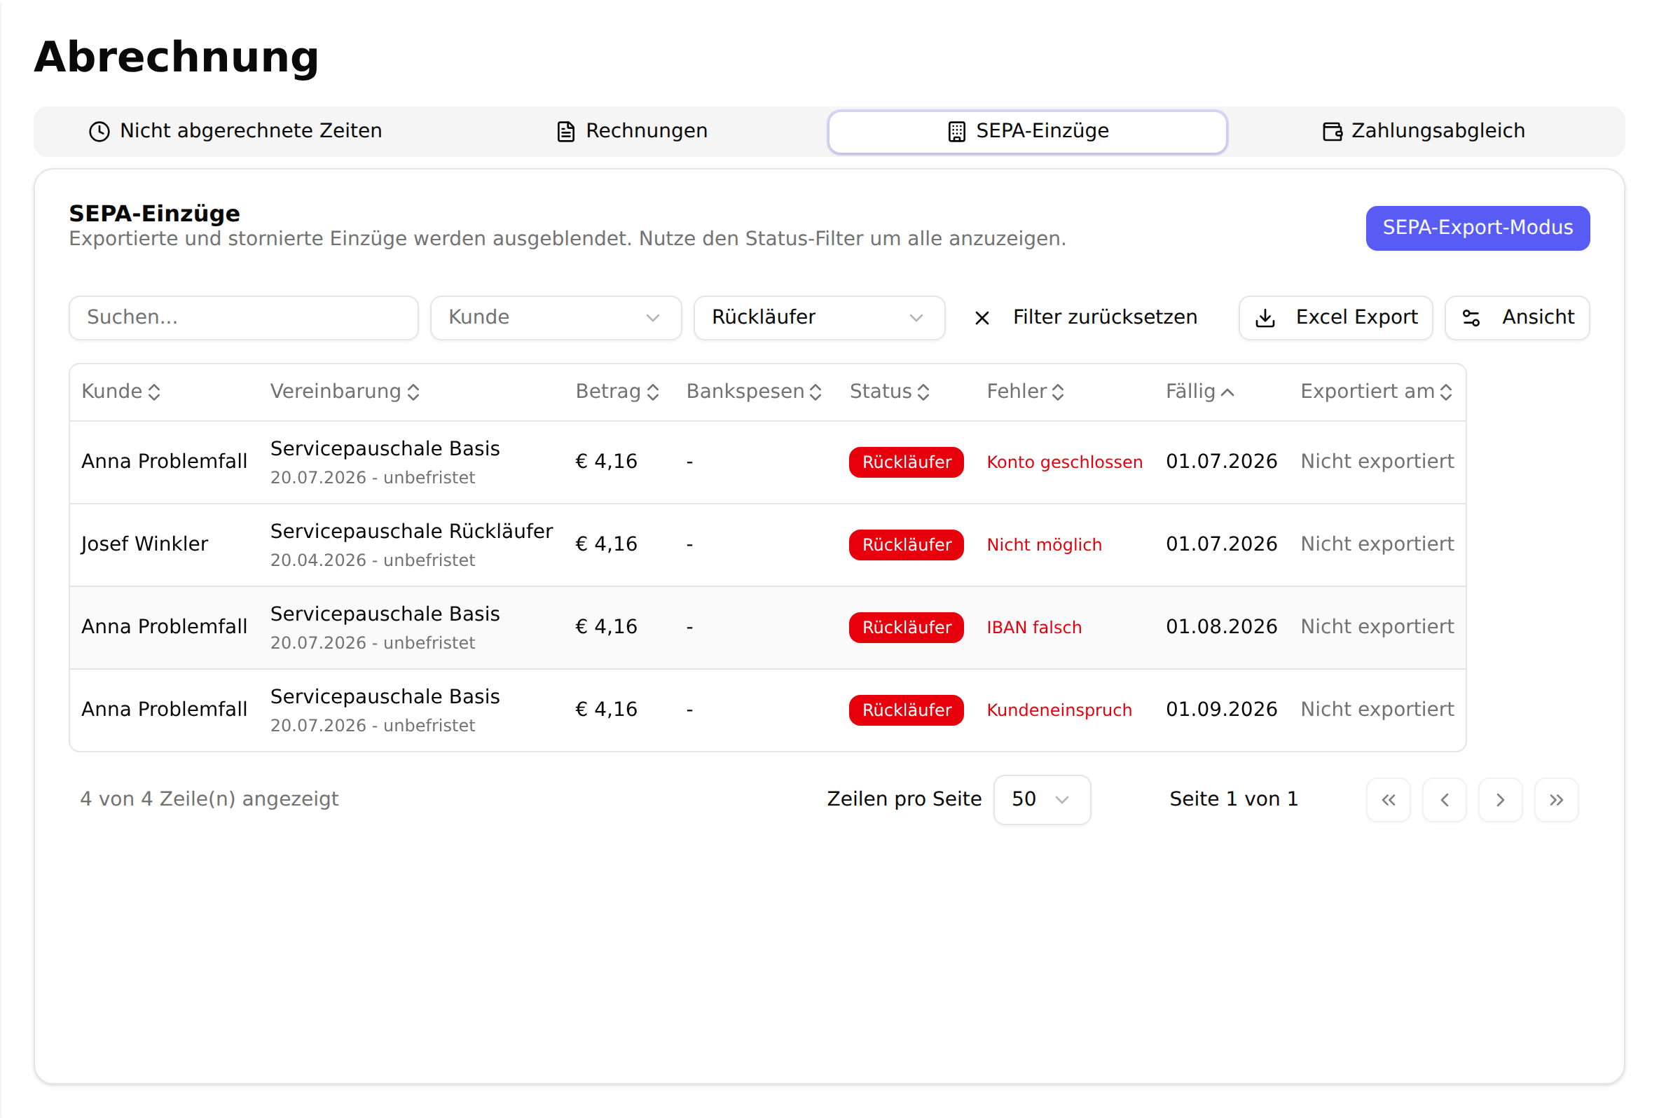The width and height of the screenshot is (1659, 1118).
Task: Click the SEPA-Export-Modus button
Action: click(x=1478, y=228)
